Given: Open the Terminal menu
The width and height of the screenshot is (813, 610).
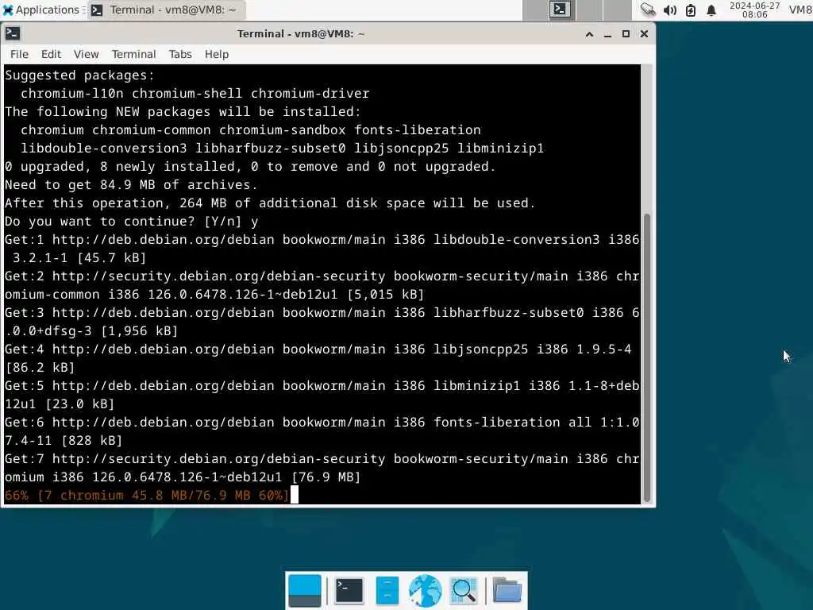Looking at the screenshot, I should [x=133, y=54].
